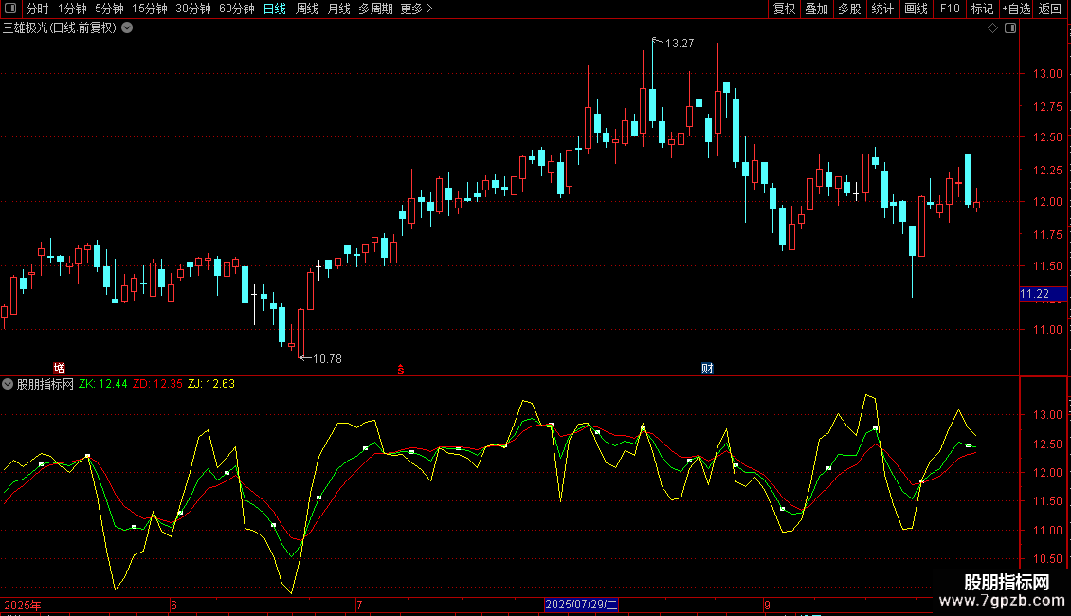Image resolution: width=1071 pixels, height=616 pixels.
Task: Click the ZK: 12.44 indicator value
Action: pyautogui.click(x=103, y=384)
